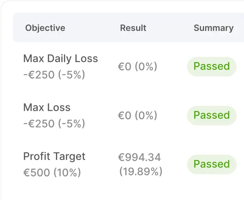Image resolution: width=244 pixels, height=200 pixels.
Task: Select the Max Daily Loss label
Action: (61, 58)
